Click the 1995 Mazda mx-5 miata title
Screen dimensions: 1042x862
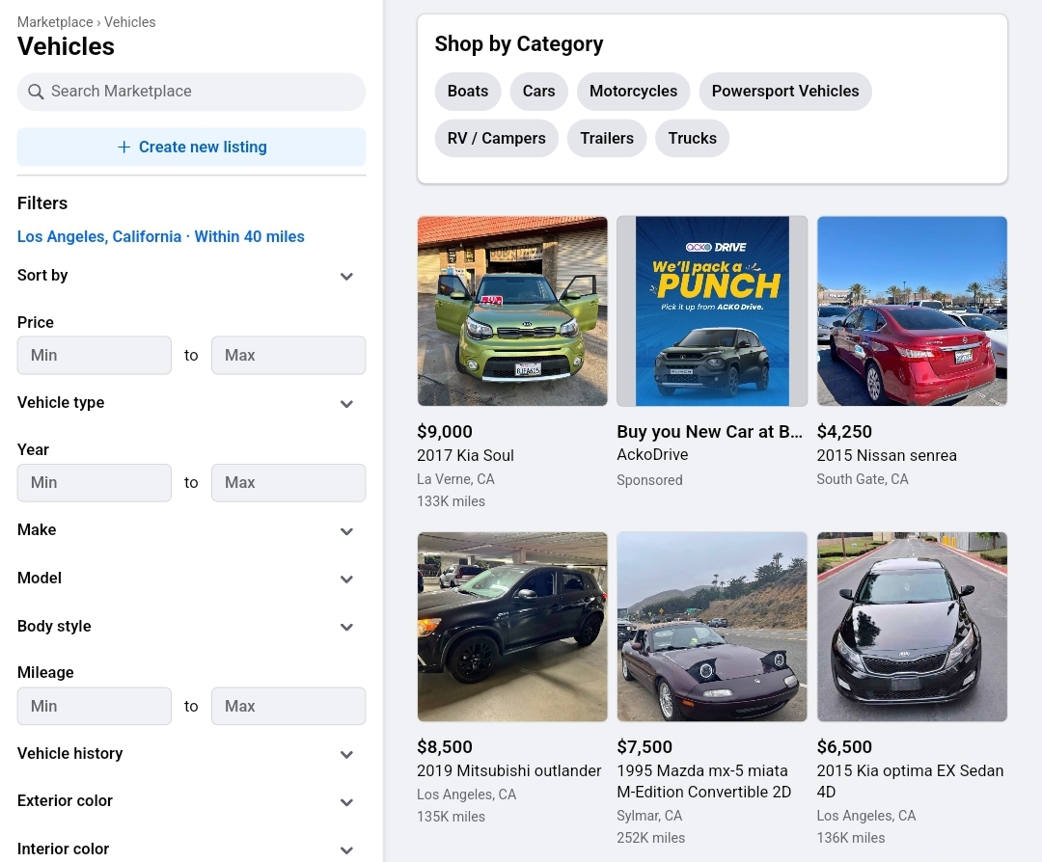(x=703, y=782)
